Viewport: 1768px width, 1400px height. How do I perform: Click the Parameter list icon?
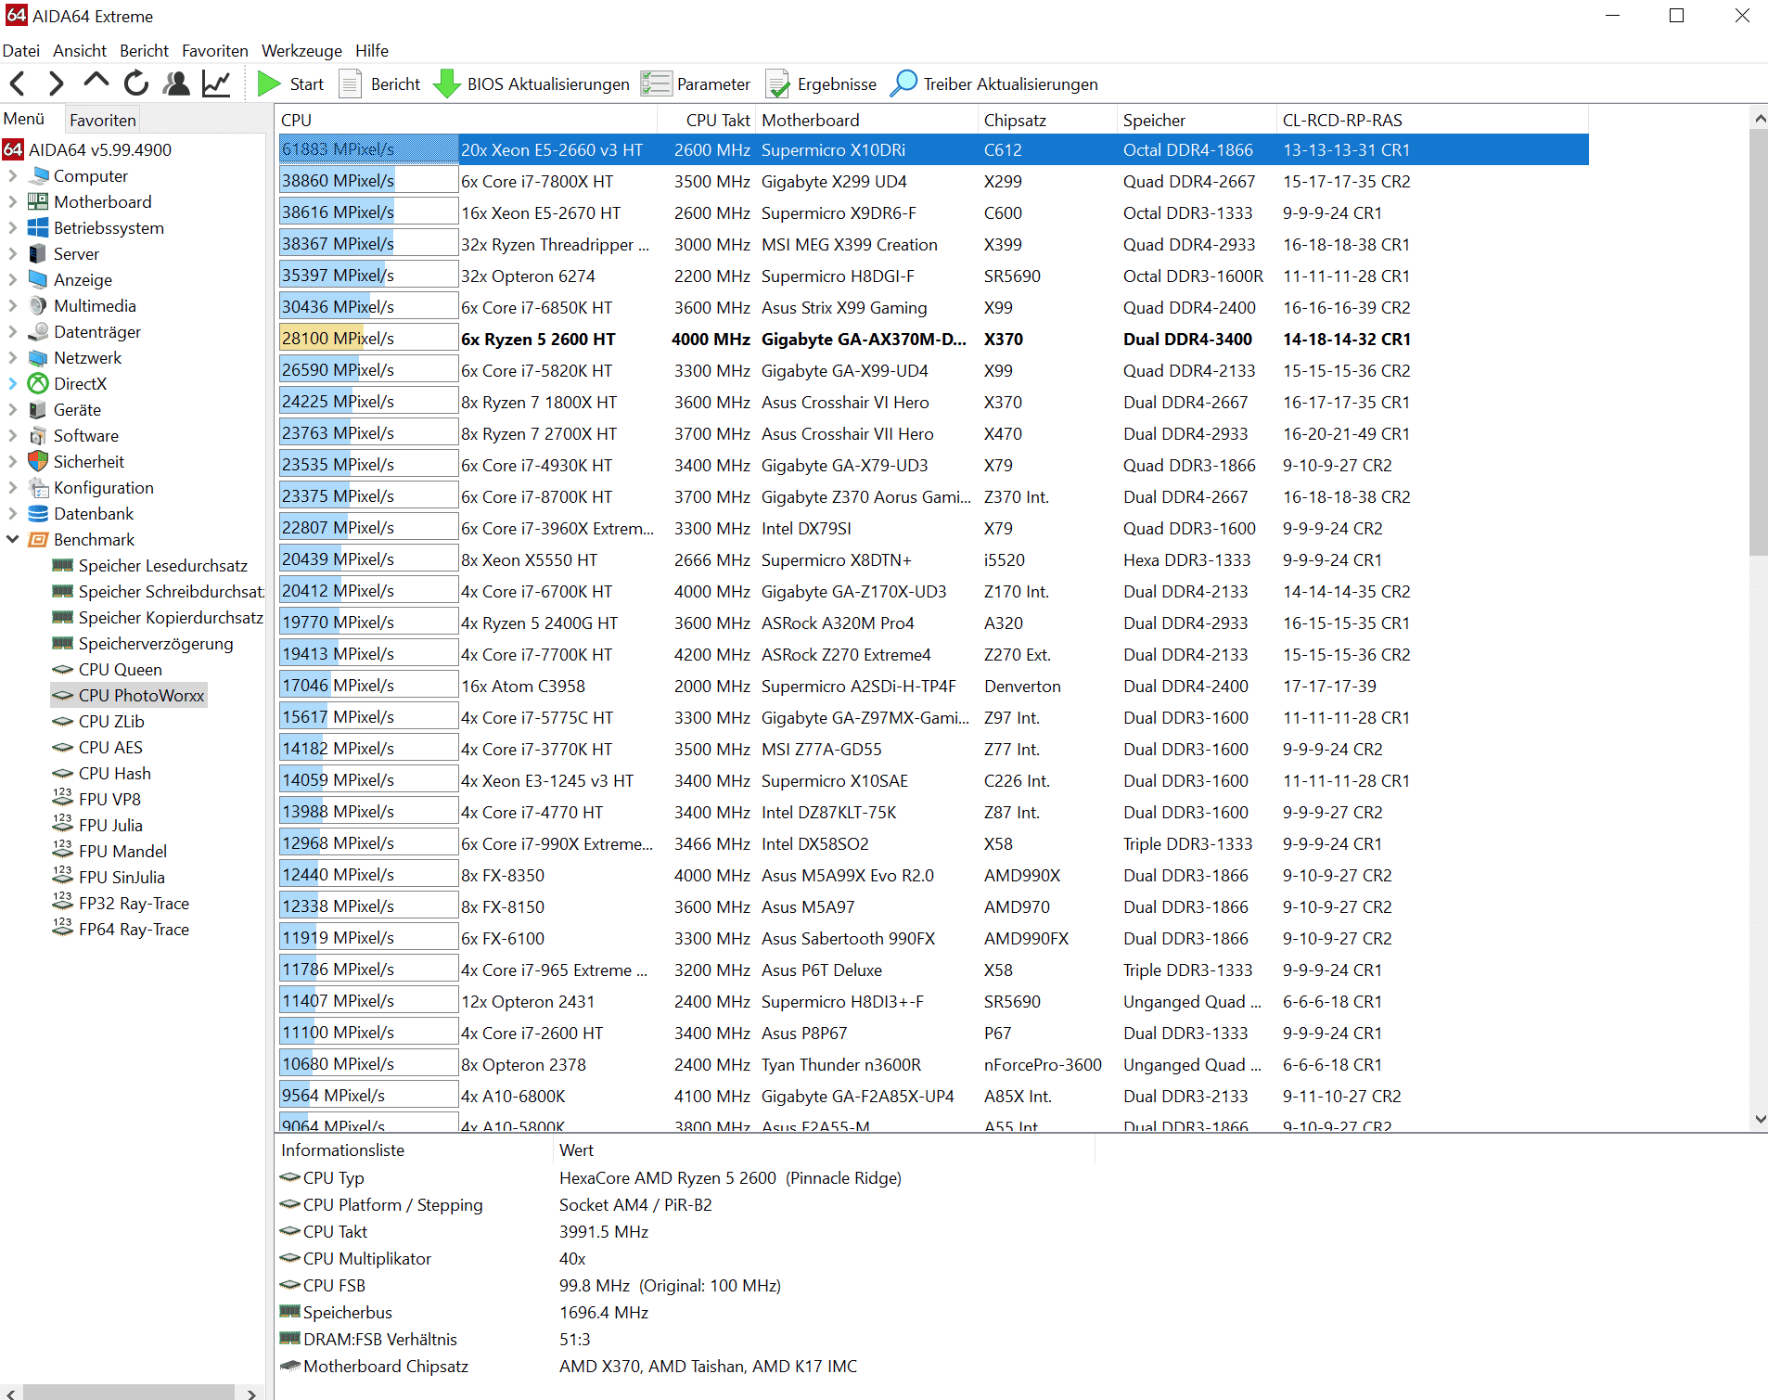coord(656,84)
